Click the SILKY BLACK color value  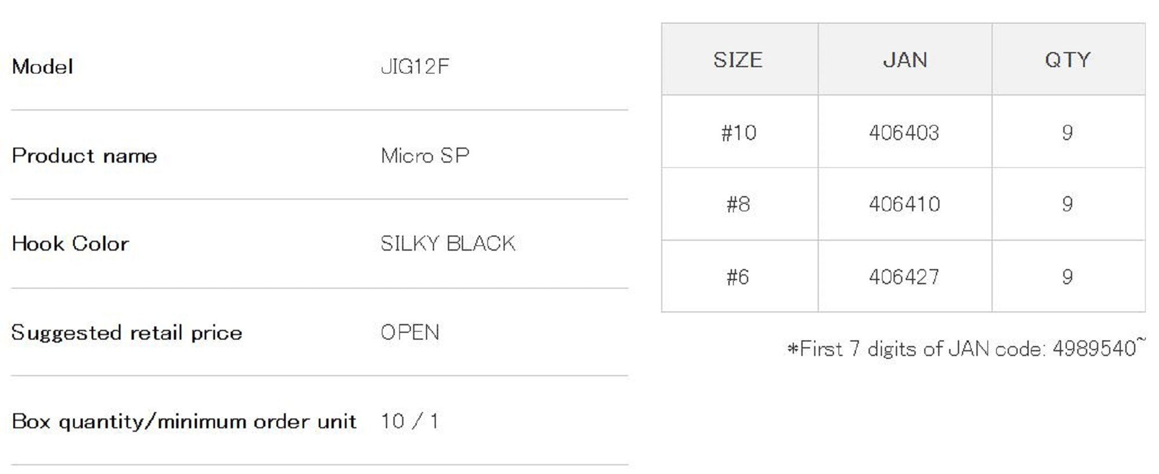coord(447,244)
